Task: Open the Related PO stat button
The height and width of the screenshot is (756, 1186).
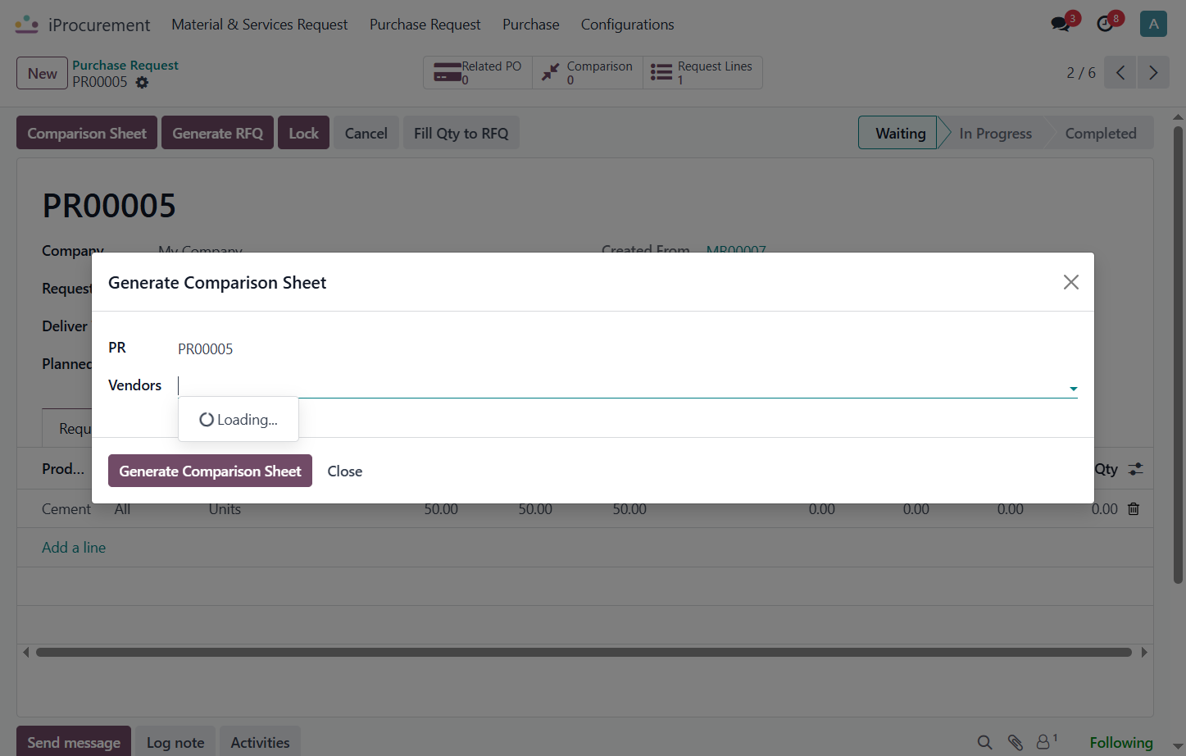Action: click(478, 72)
